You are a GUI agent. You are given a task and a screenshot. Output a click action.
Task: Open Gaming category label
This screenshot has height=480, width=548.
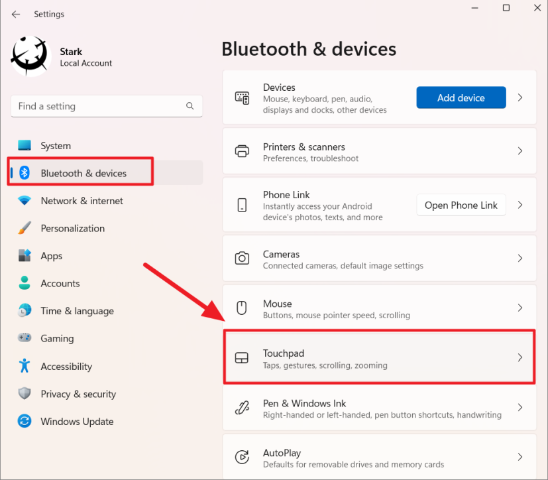pos(57,339)
